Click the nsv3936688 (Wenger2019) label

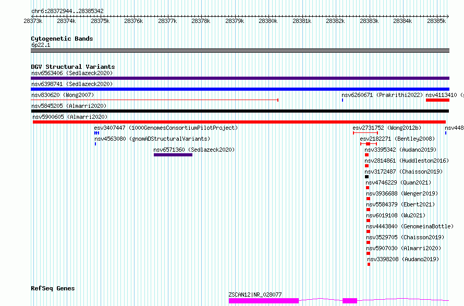[402, 193]
